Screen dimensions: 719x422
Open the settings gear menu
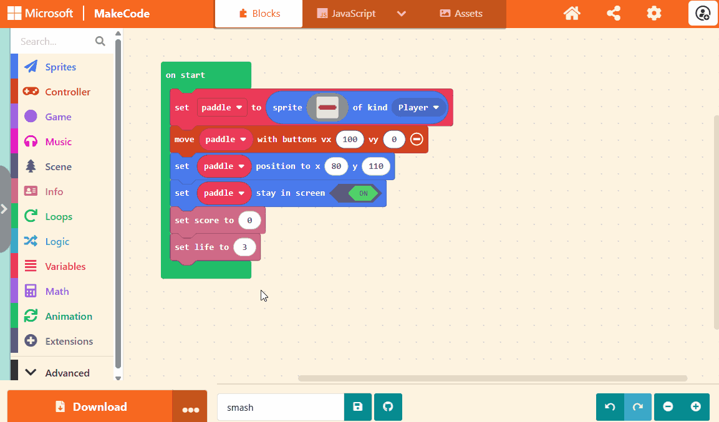coord(654,13)
